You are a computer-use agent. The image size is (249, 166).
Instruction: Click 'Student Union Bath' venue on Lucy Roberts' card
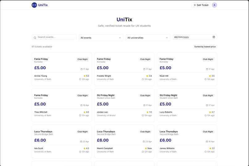tap(169, 98)
